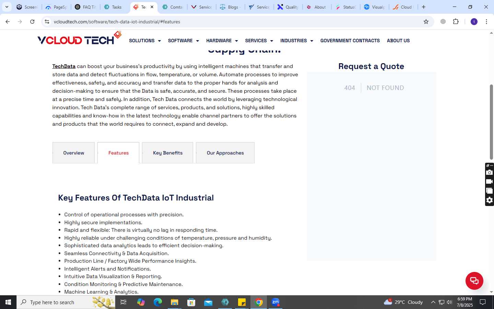Close the active Tech Data tab
494x309 pixels.
pos(152,7)
